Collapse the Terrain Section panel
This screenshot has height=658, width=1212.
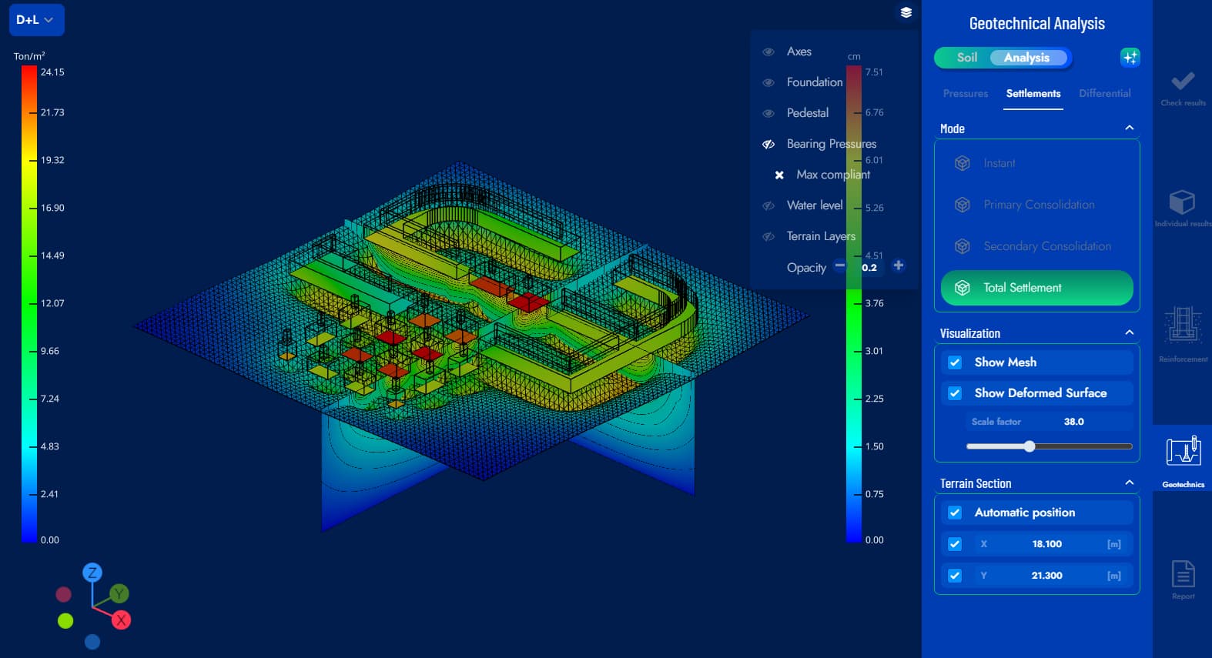pos(1129,483)
